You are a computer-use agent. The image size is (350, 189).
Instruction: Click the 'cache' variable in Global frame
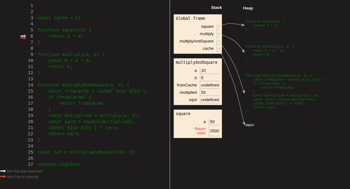pos(208,49)
